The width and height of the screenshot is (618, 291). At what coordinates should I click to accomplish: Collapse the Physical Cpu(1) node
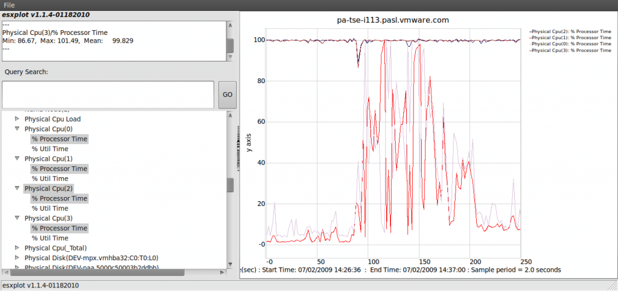coord(17,158)
